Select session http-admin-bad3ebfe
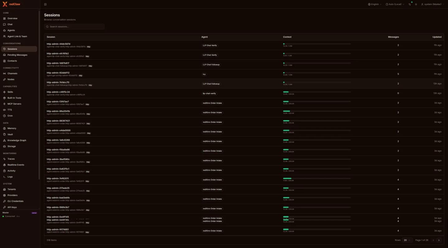448x248 pixels. tap(58, 198)
